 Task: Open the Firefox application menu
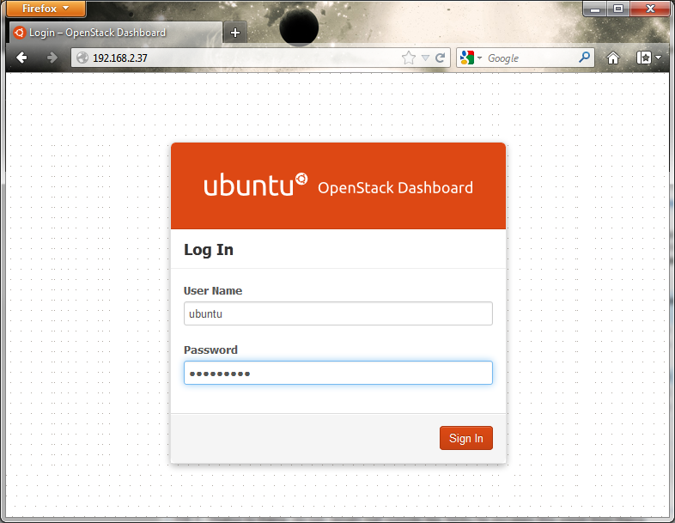tap(46, 9)
